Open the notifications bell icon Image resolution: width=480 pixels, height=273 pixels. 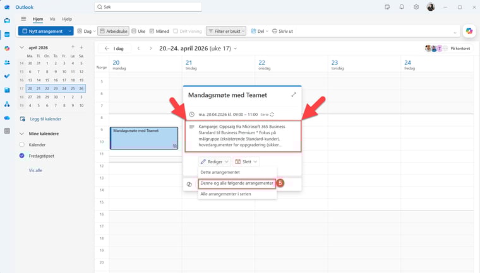(401, 7)
